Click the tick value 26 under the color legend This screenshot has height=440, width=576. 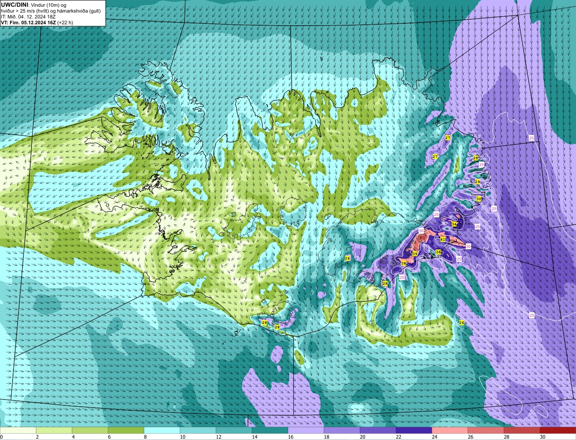[470, 437]
